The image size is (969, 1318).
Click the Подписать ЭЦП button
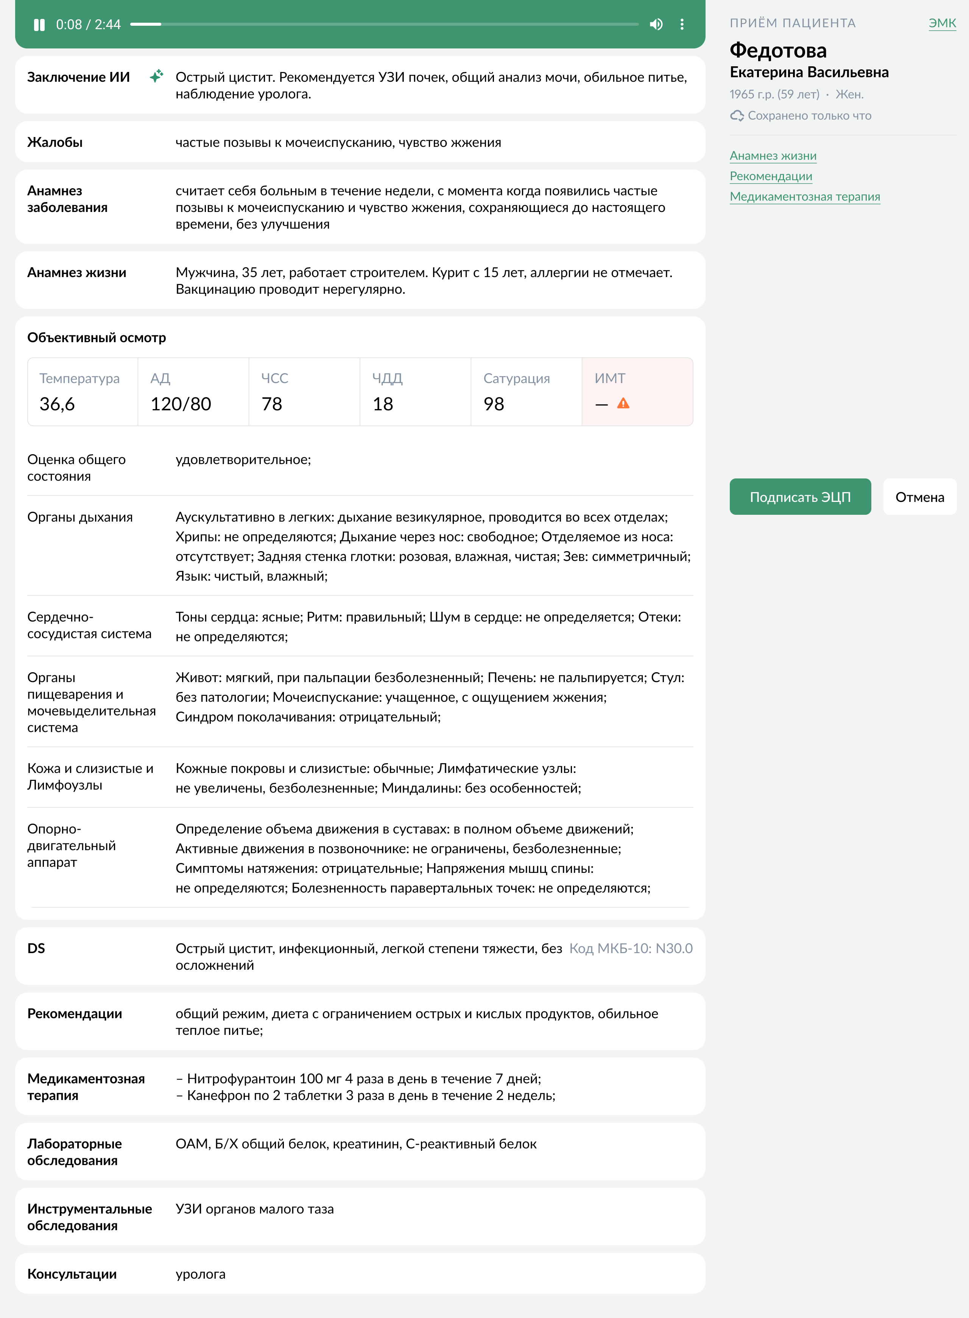coord(800,497)
